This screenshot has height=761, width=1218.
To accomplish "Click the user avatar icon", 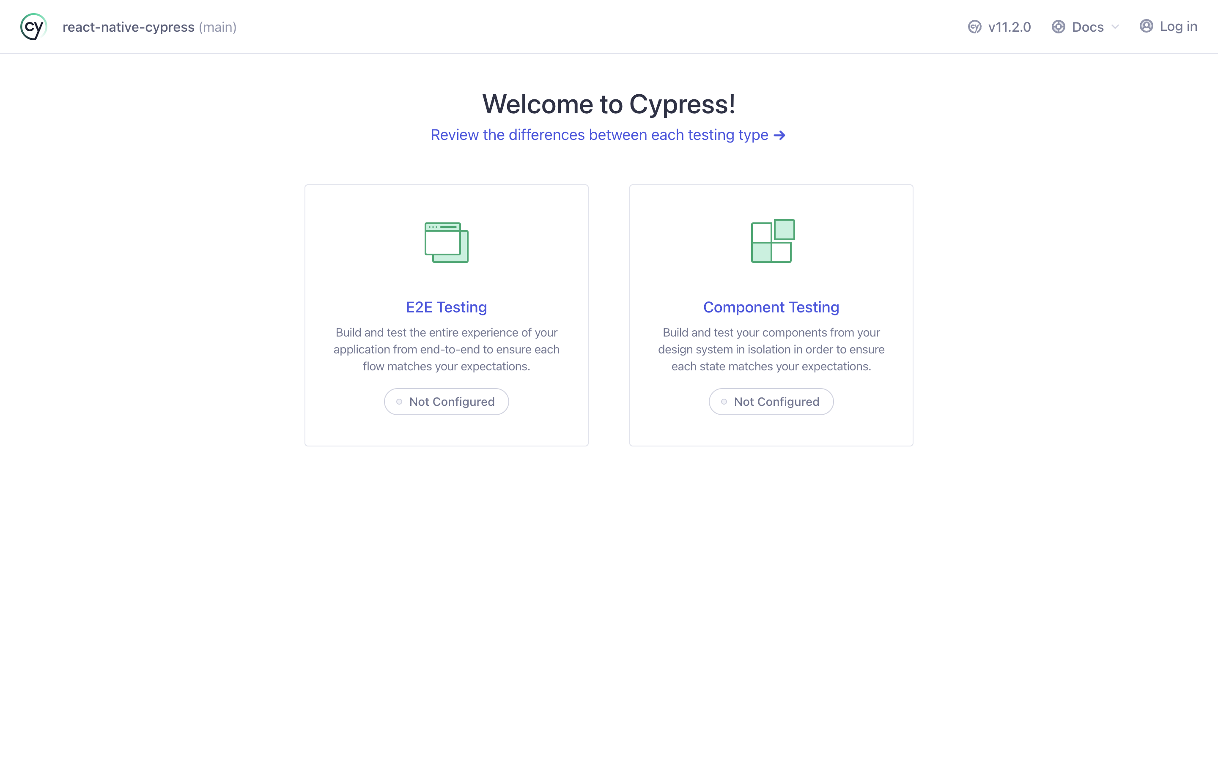I will pos(1146,26).
